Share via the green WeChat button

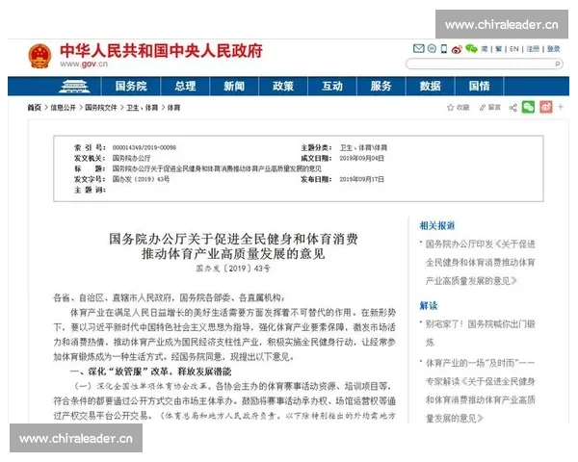[528, 107]
